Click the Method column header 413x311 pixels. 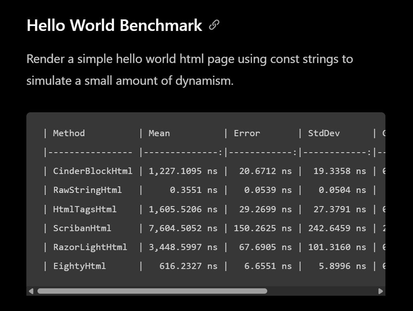[x=69, y=133]
